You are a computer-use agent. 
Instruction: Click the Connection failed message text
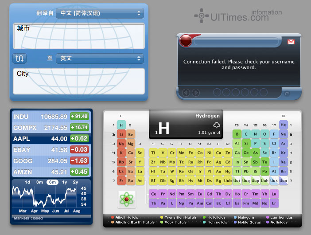(x=239, y=64)
